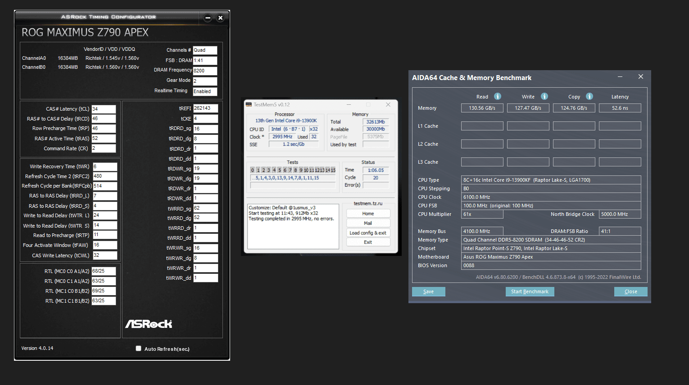Click the tRDRD_sg value field

[206, 129]
